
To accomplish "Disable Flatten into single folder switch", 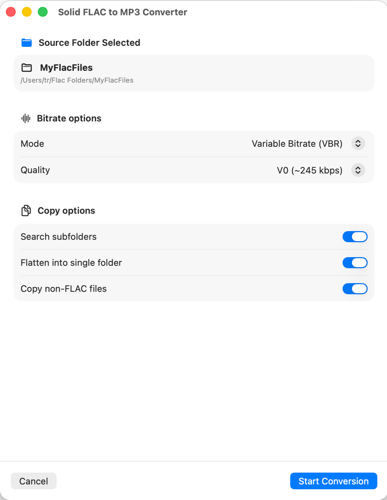I will (x=355, y=263).
